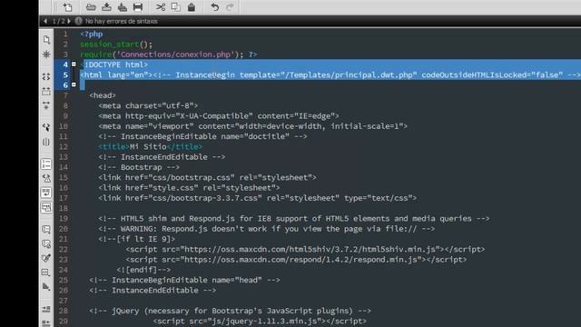The height and width of the screenshot is (327, 581).
Task: Open the Move or Convert CSS dropdown
Action: coord(46,287)
